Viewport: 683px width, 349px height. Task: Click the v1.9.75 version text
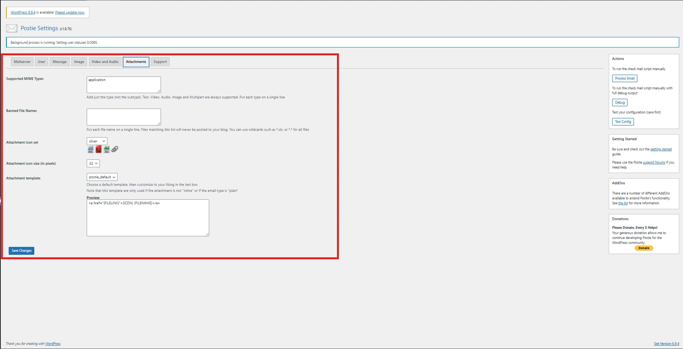pos(66,29)
